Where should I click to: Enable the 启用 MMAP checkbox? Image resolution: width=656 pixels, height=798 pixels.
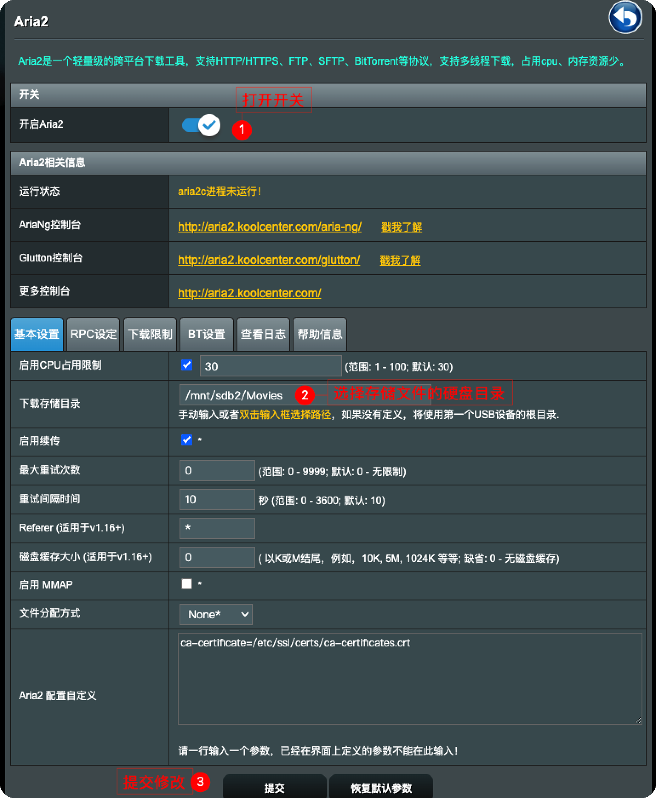[x=187, y=584]
